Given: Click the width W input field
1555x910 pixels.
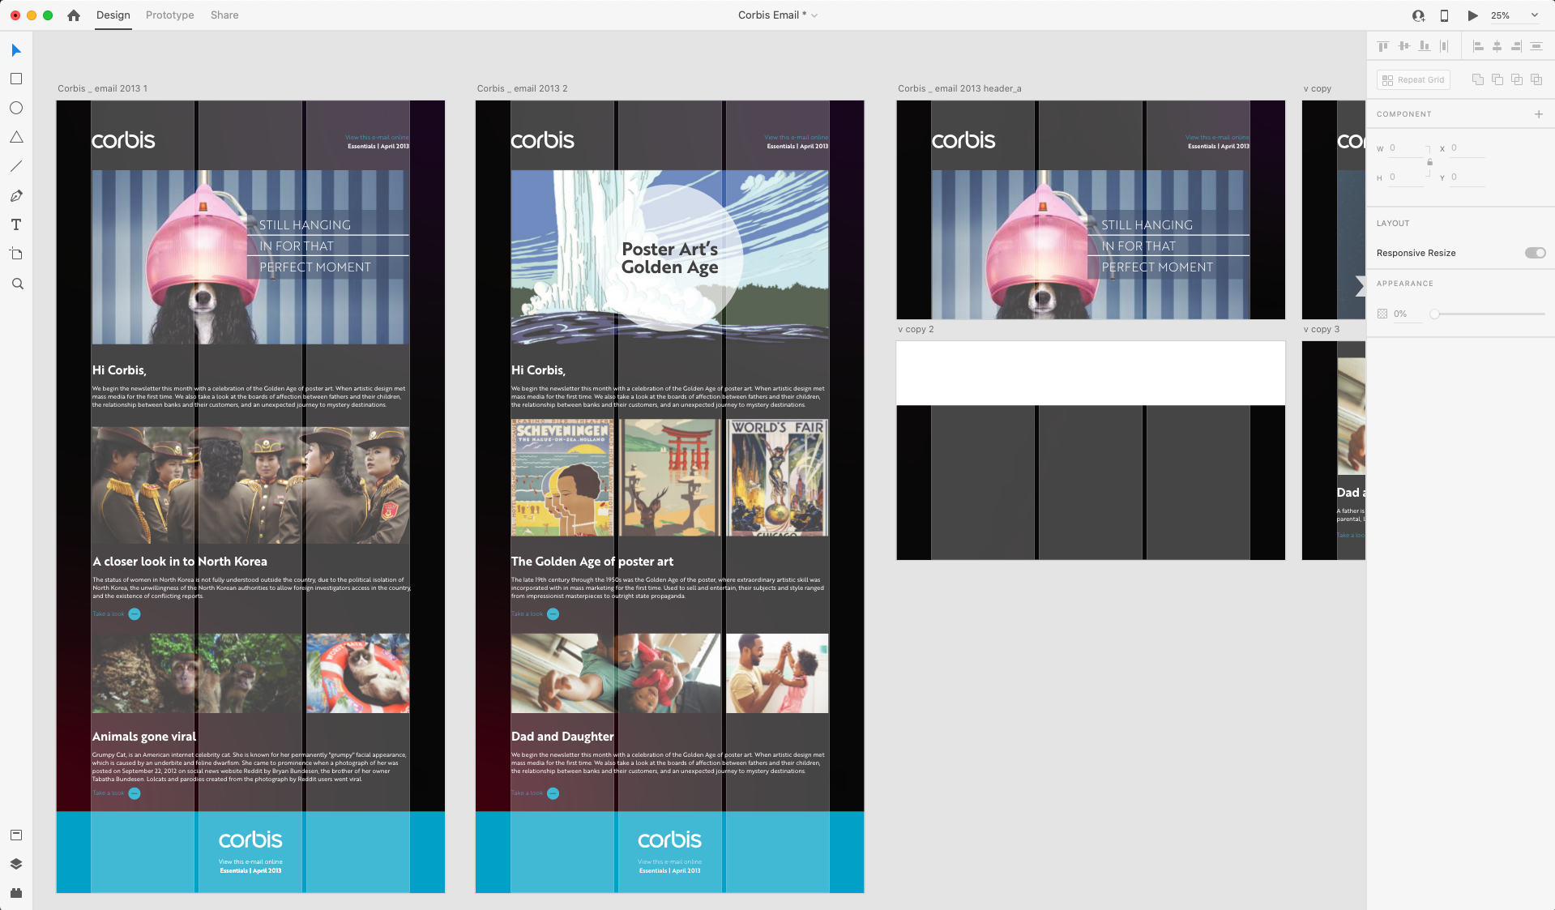Looking at the screenshot, I should 1406,148.
